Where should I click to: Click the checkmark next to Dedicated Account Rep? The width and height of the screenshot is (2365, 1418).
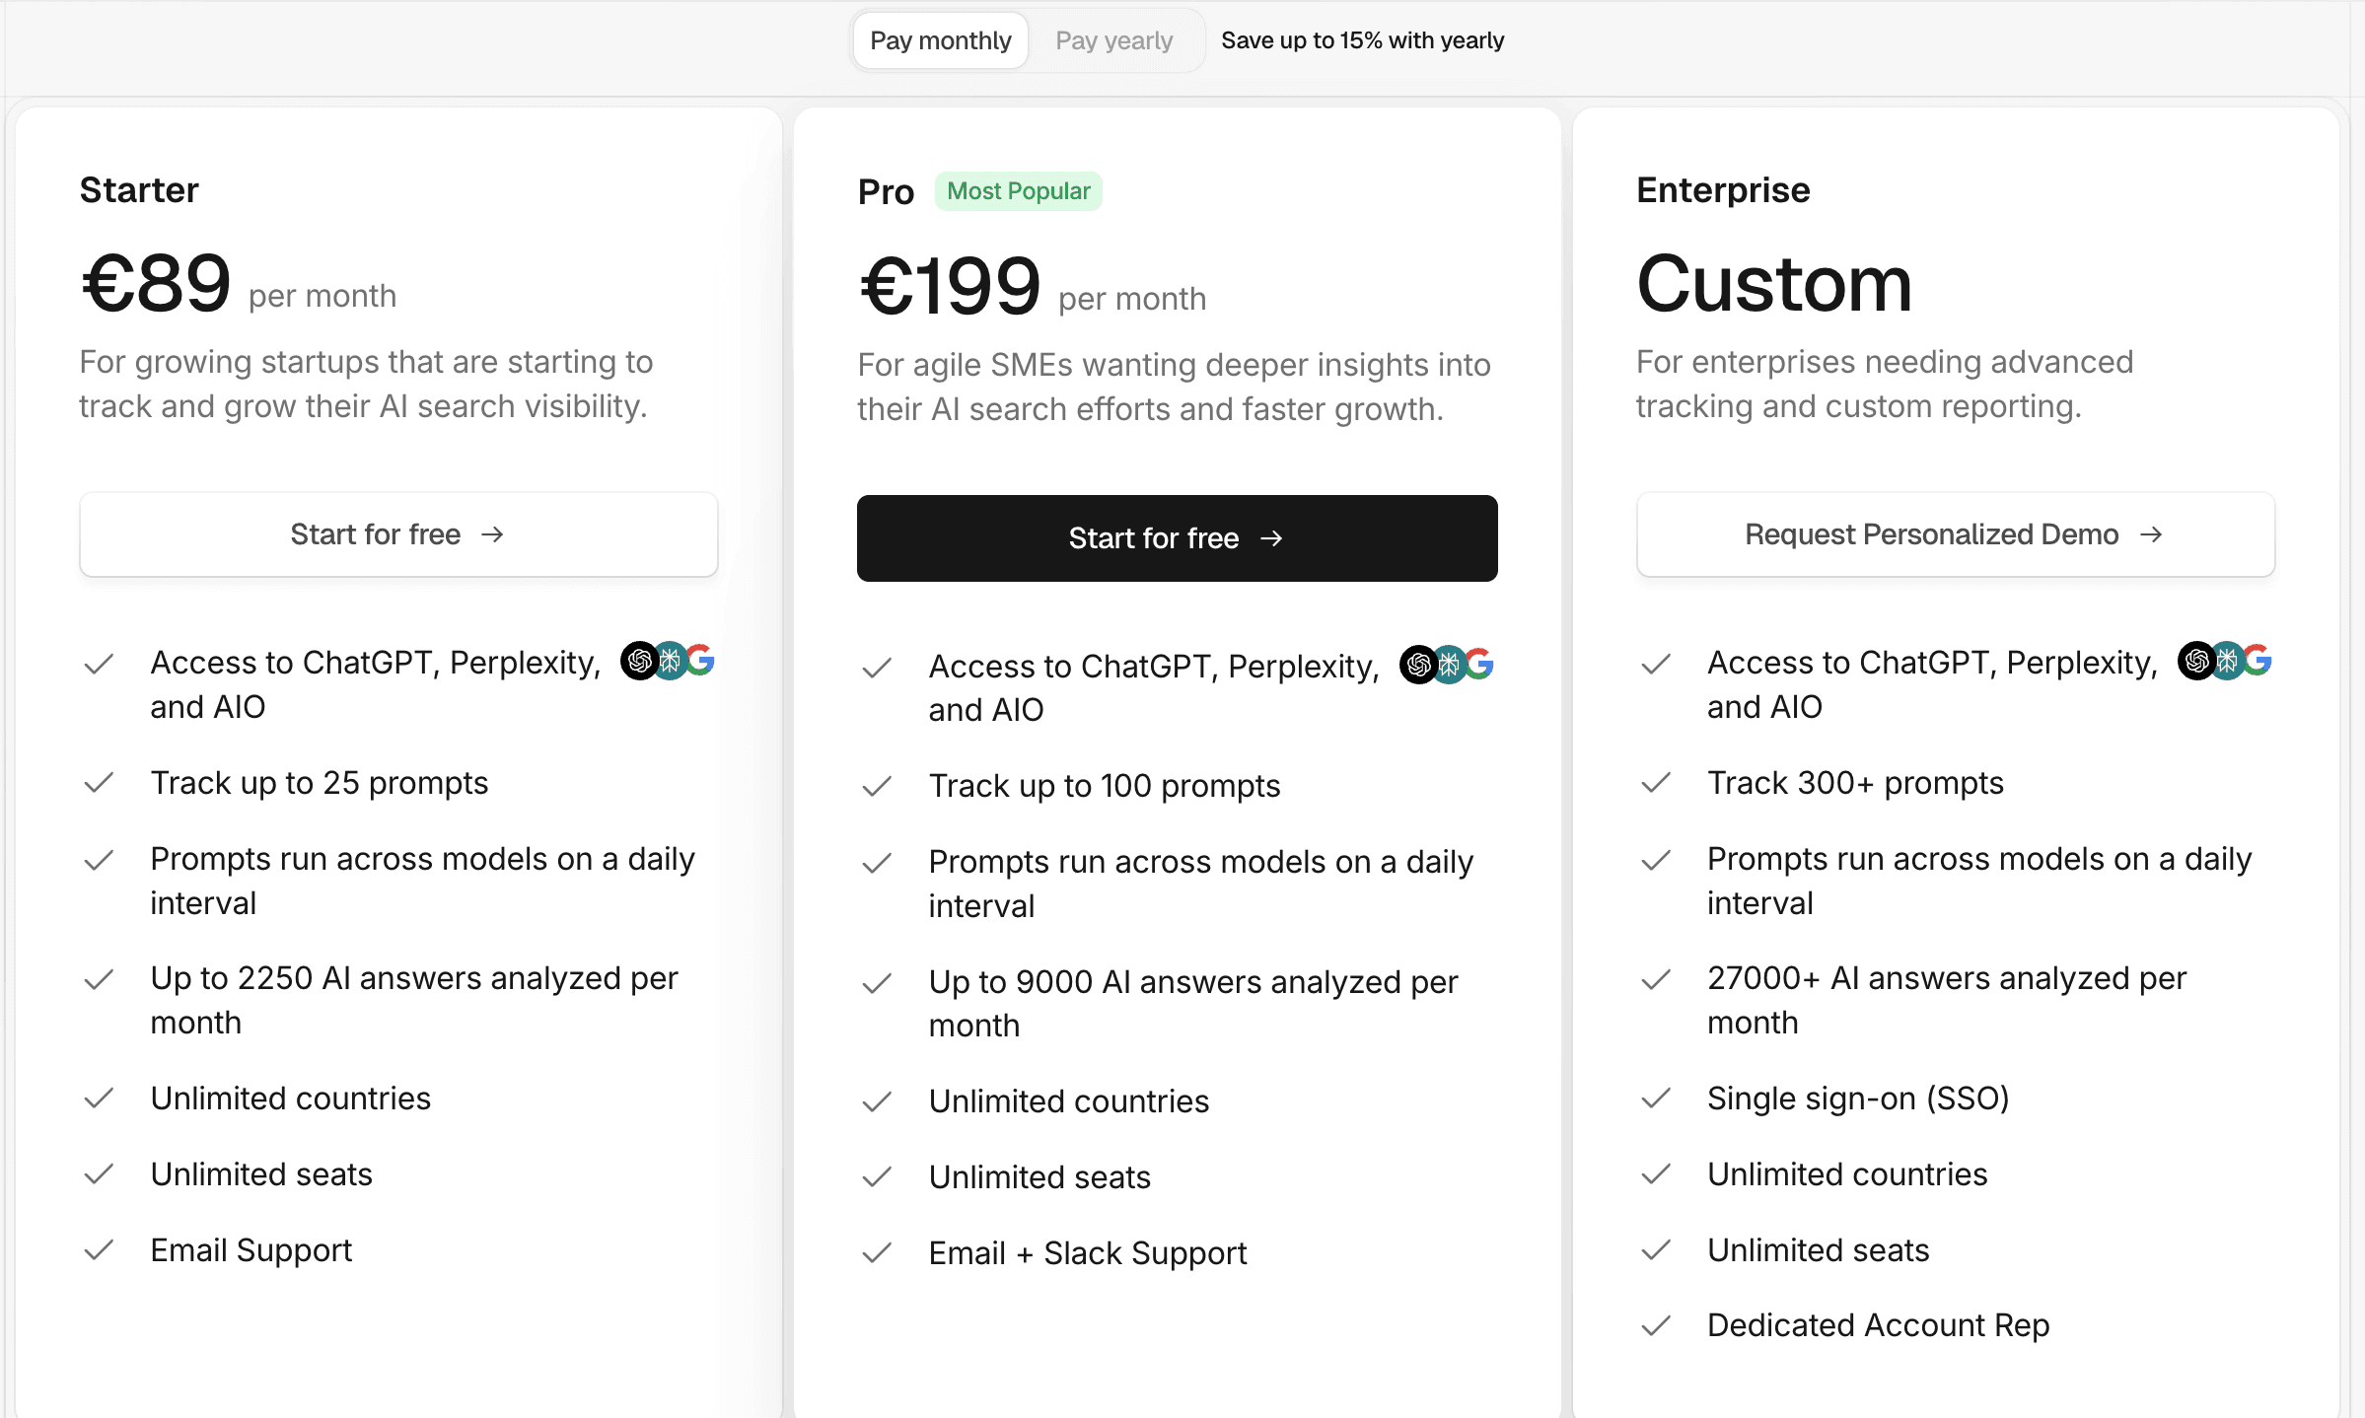[x=1656, y=1325]
